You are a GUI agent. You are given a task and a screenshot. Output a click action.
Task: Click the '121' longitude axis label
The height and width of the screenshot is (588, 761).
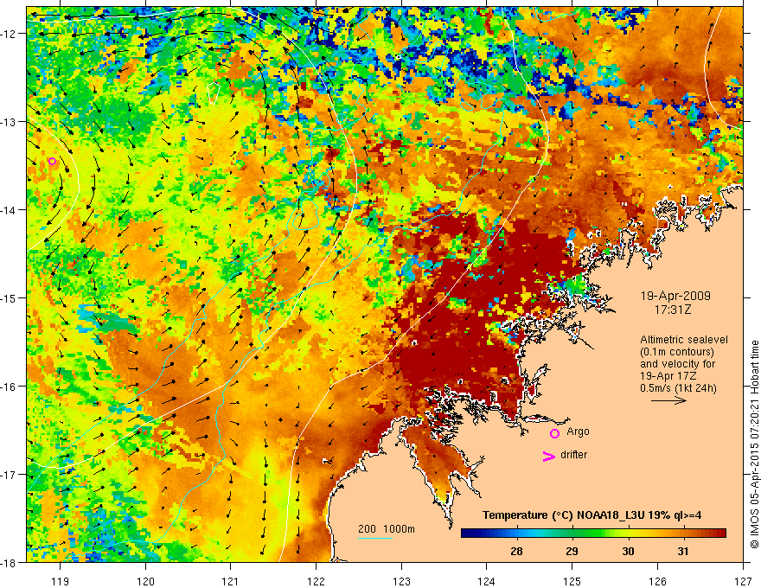pos(231,582)
